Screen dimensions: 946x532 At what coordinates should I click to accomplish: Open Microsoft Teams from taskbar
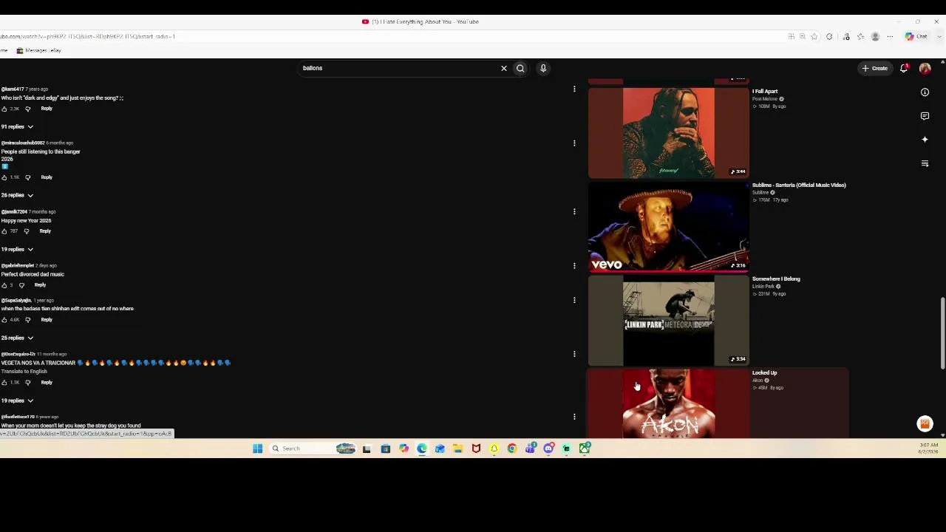(530, 449)
